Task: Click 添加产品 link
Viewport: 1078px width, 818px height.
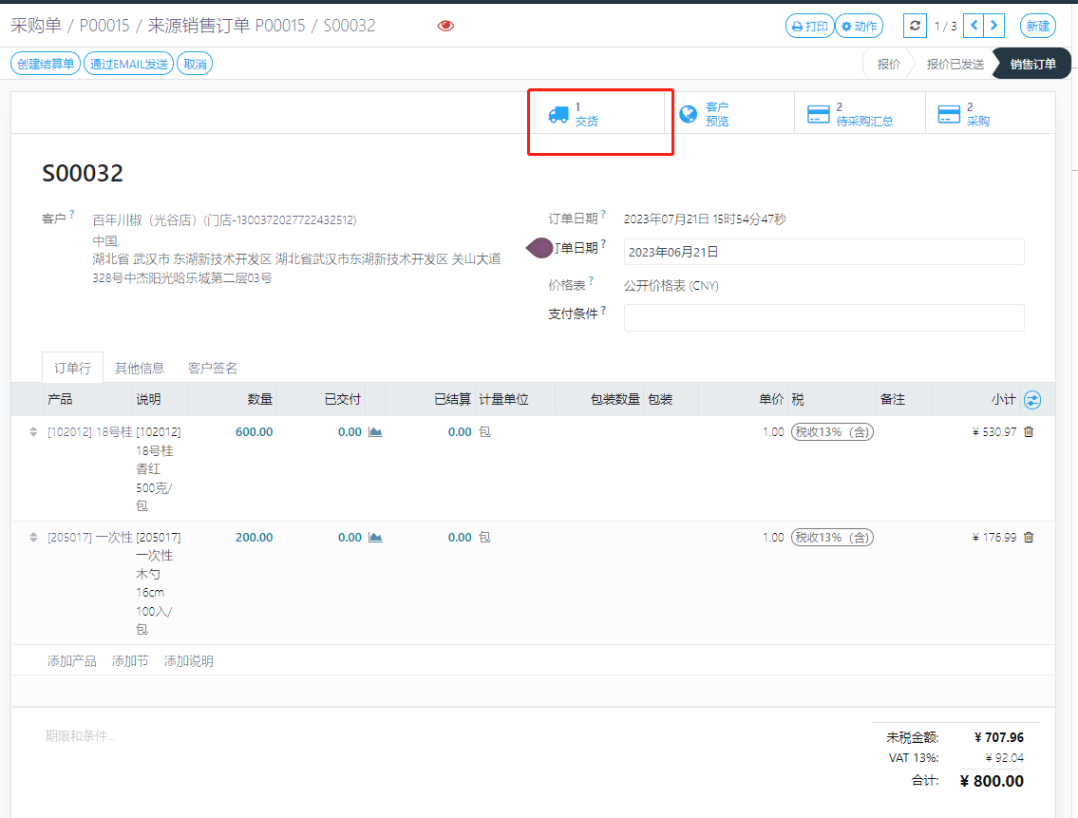Action: point(72,661)
